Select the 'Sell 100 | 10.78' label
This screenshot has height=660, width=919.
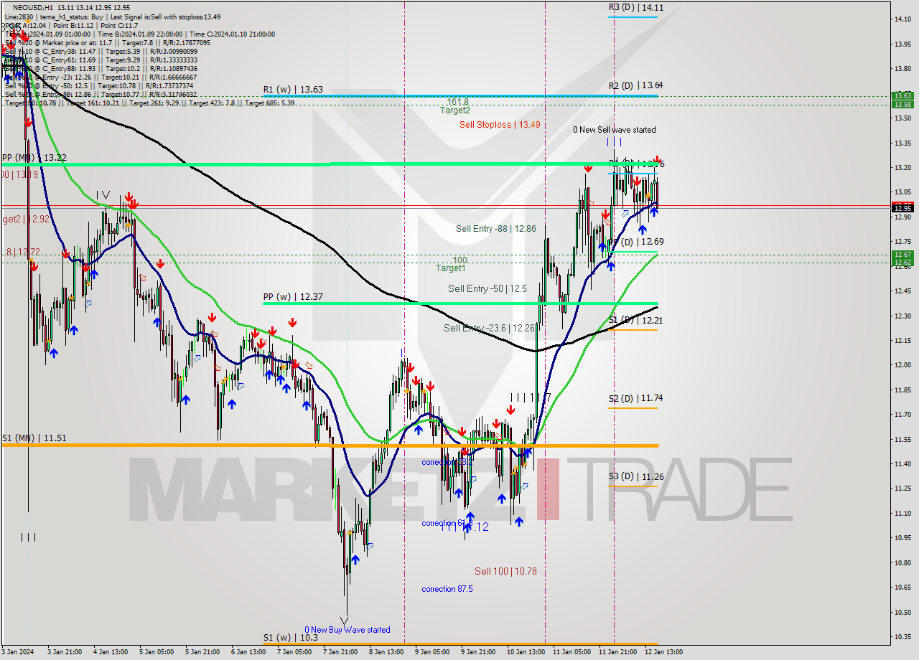click(x=505, y=572)
